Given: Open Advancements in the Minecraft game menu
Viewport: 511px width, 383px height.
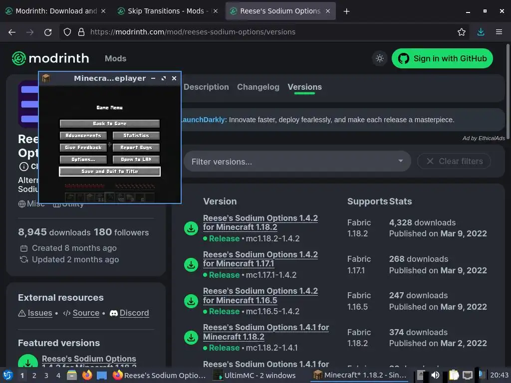Looking at the screenshot, I should tap(83, 136).
